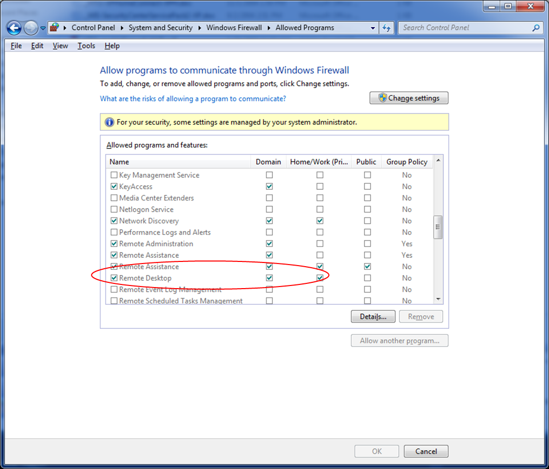Toggle Domain checkbox for KeyAccess
Viewport: 549px width, 469px height.
(x=269, y=186)
